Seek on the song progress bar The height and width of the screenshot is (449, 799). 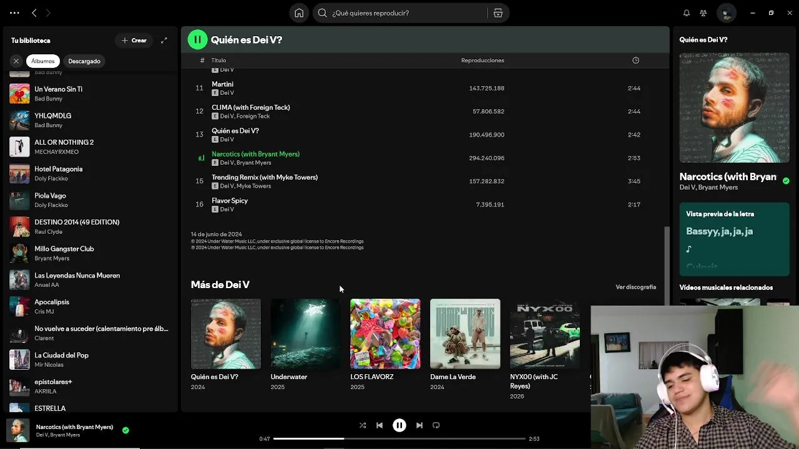399,438
